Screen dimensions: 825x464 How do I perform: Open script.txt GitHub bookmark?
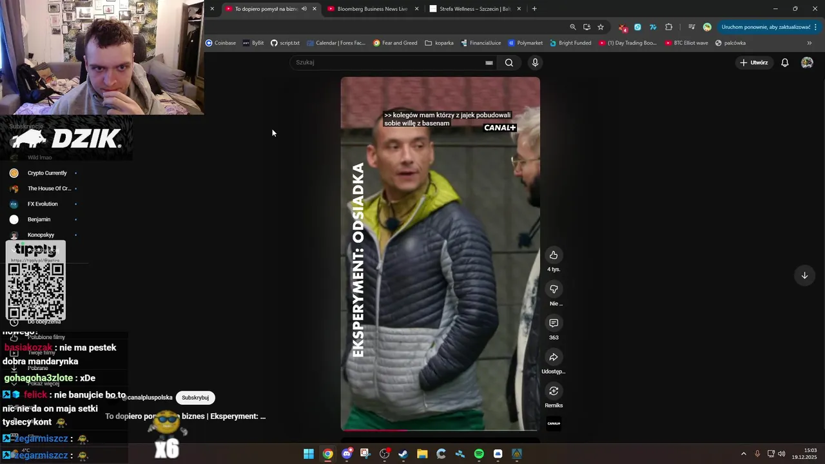(285, 43)
